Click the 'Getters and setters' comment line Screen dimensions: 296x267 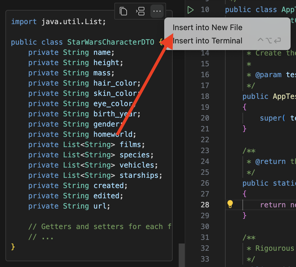(100, 226)
